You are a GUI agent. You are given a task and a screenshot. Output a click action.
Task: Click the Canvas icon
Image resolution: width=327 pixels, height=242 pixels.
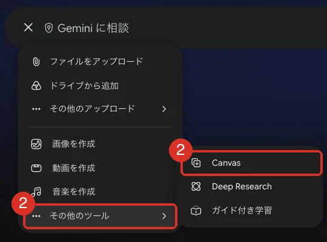(x=196, y=163)
